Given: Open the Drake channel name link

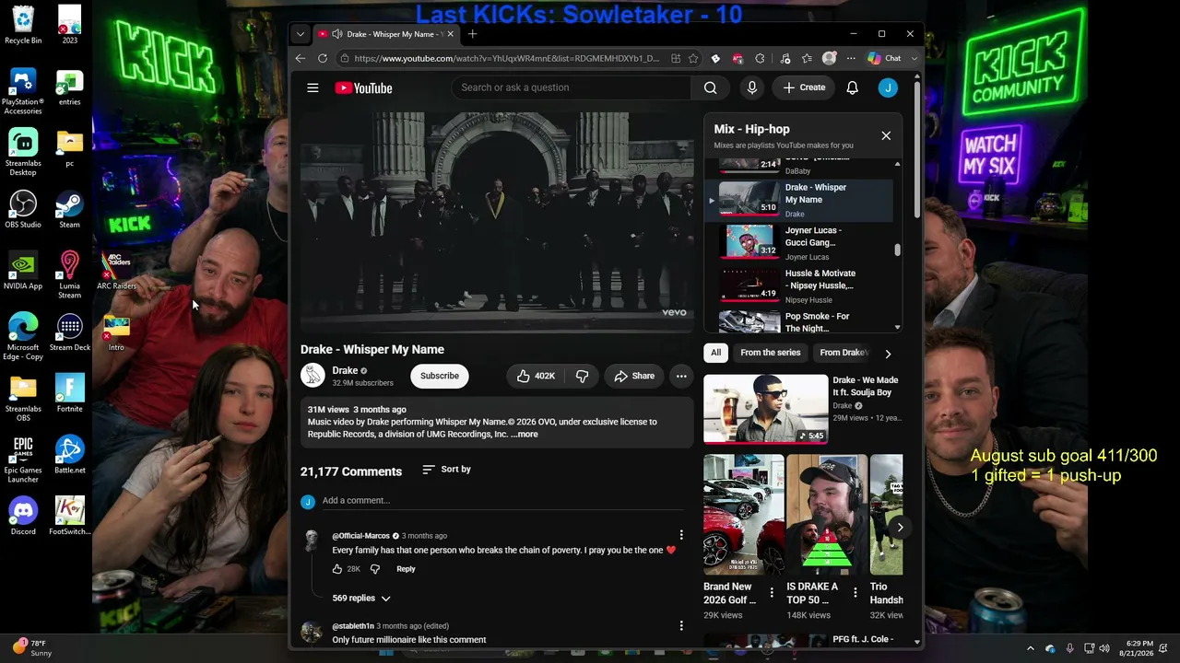Looking at the screenshot, I should [345, 370].
